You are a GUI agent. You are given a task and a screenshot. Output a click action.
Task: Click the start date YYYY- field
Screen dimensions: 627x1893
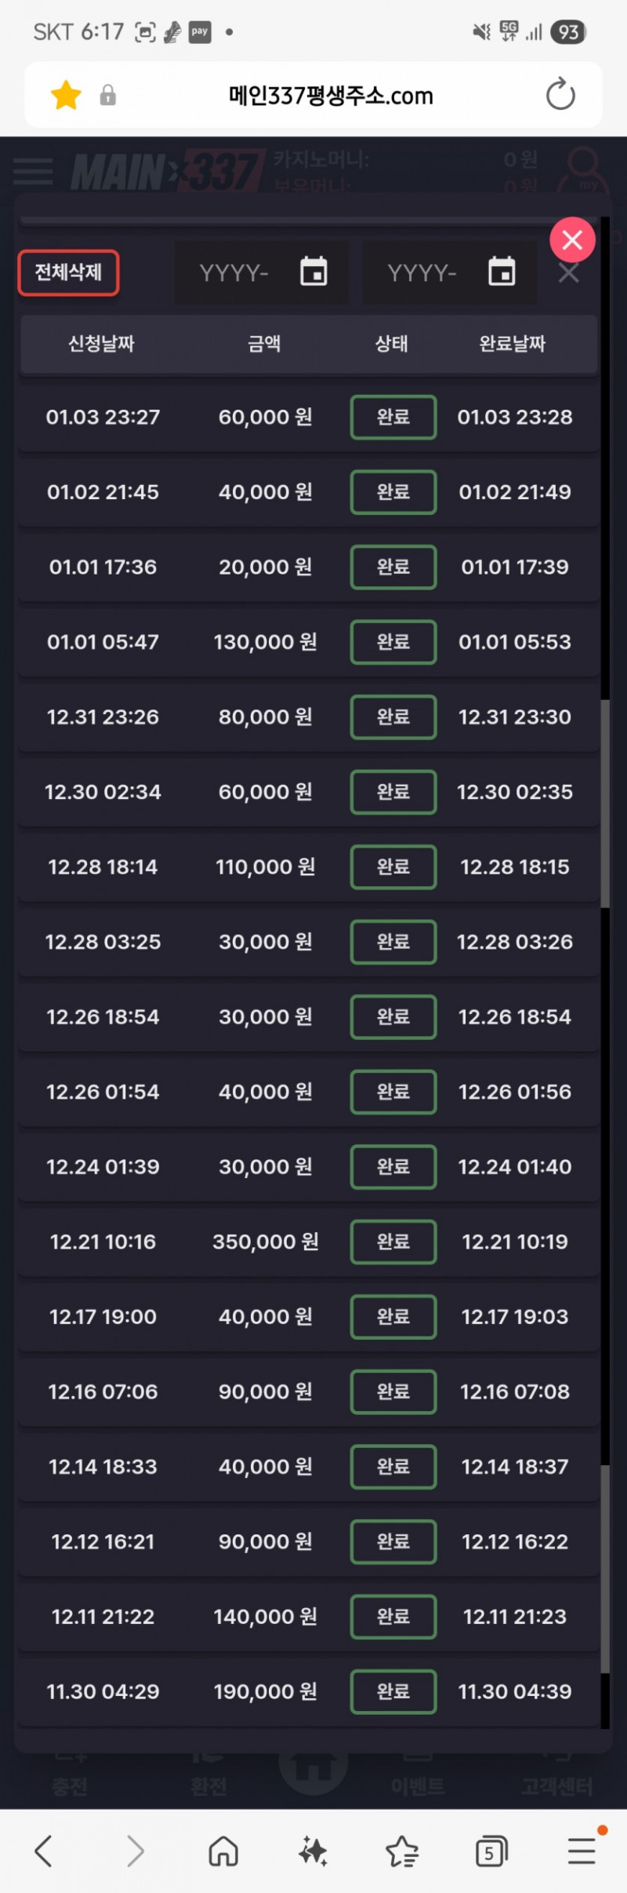234,273
